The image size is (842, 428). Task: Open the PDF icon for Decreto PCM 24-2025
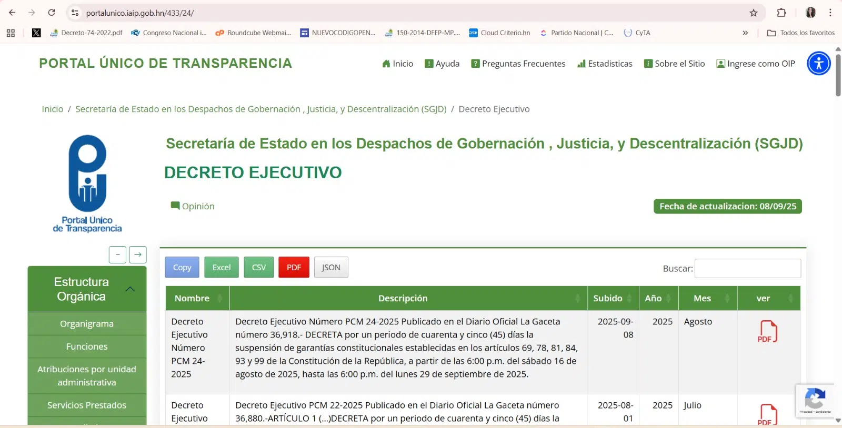pos(767,332)
